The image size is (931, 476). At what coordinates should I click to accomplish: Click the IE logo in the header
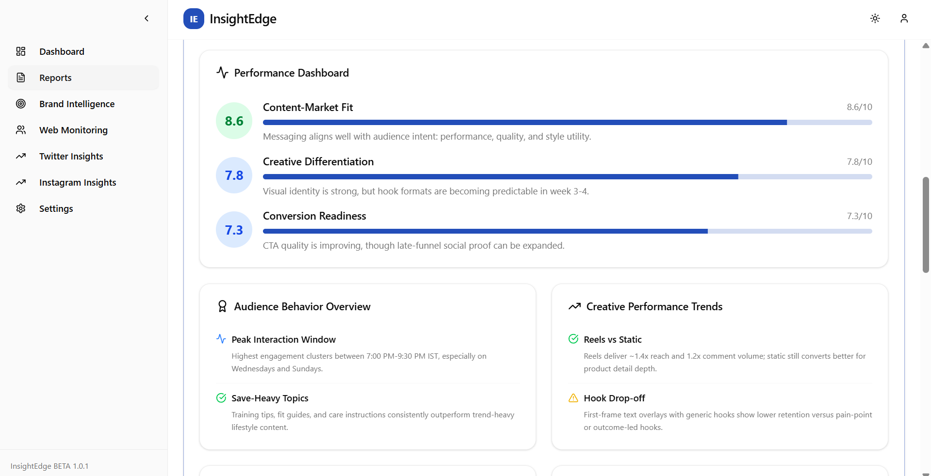pos(193,18)
